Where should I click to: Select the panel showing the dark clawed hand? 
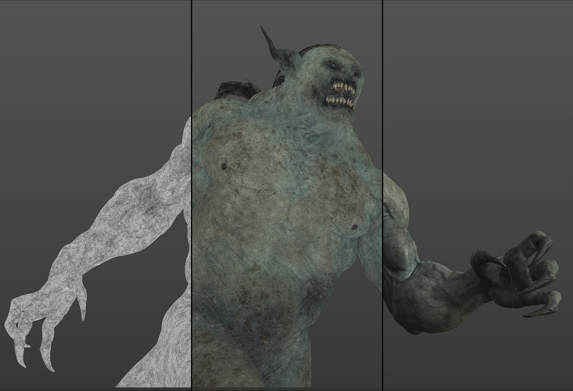478,195
